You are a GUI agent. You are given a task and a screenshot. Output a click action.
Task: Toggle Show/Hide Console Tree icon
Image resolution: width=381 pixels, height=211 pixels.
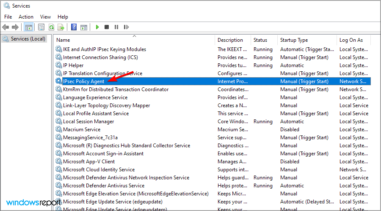29,27
